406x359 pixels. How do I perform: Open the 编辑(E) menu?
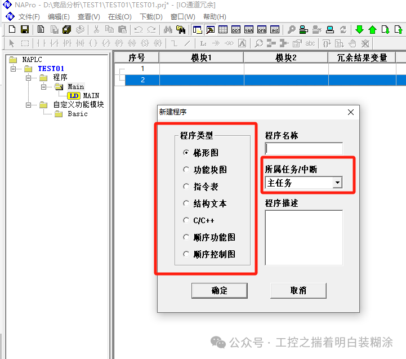pyautogui.click(x=59, y=17)
